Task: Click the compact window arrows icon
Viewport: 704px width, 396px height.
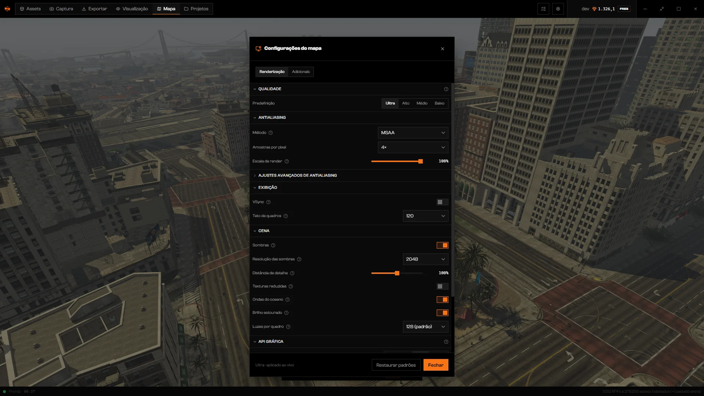Action: tap(662, 9)
